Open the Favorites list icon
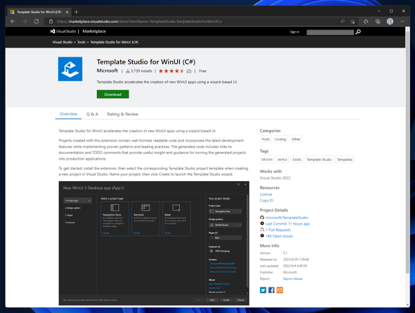415x313 pixels. [366, 21]
